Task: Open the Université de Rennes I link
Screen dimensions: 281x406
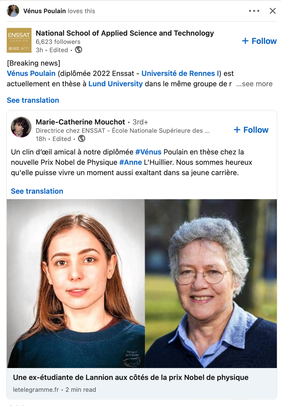Action: click(x=180, y=74)
